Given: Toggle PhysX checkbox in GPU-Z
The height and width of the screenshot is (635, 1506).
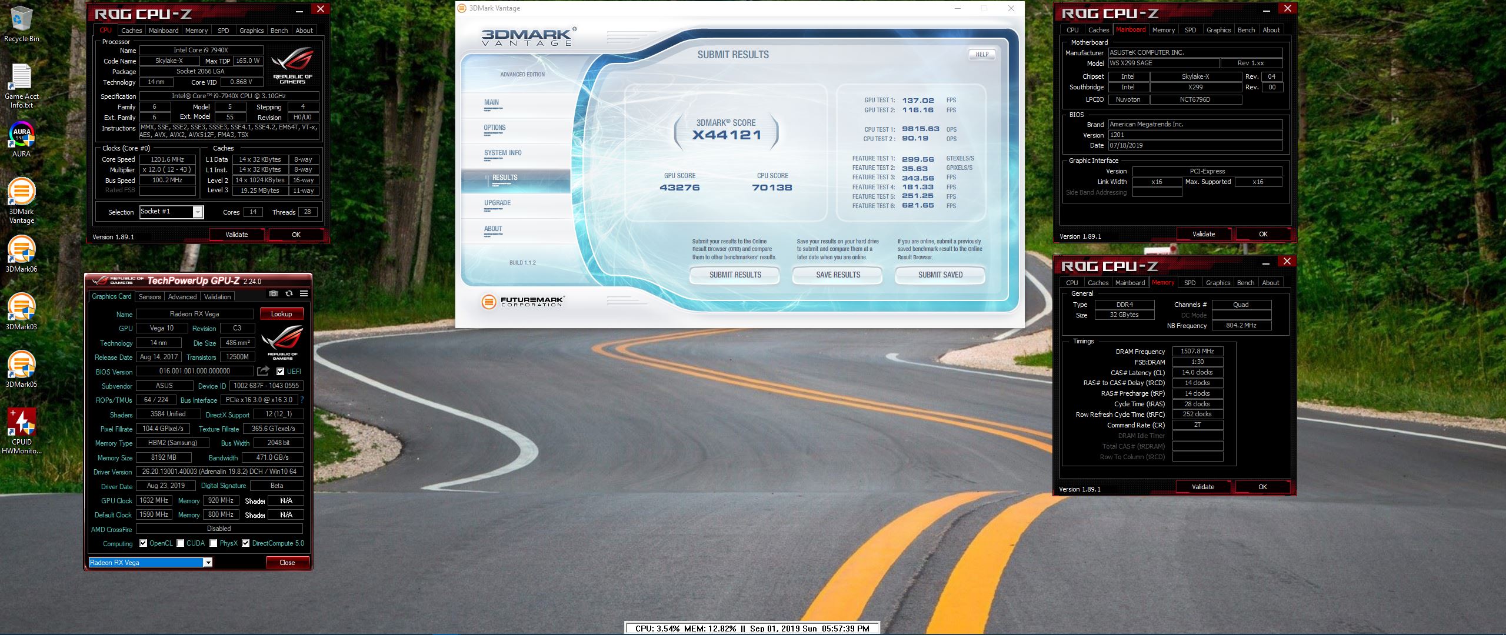Looking at the screenshot, I should [214, 543].
